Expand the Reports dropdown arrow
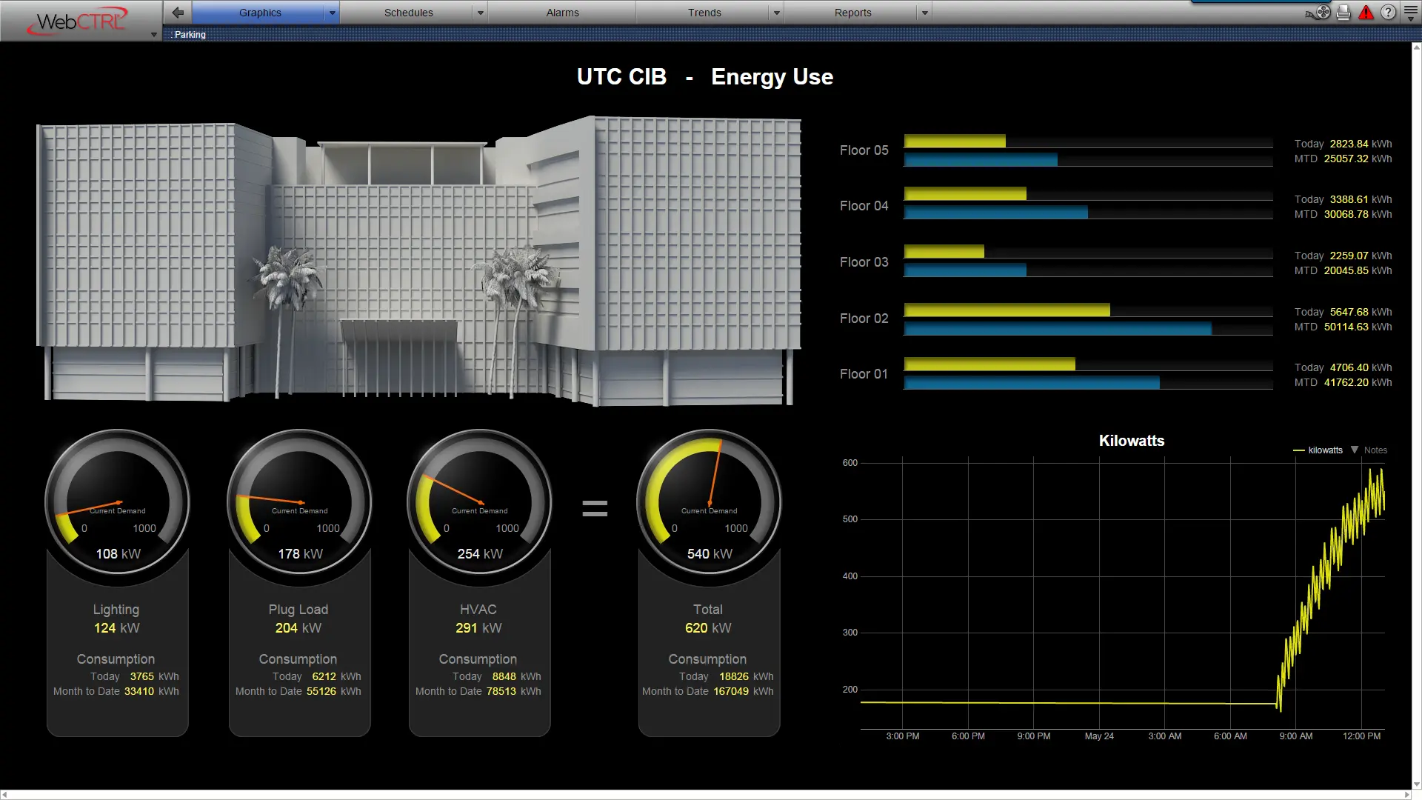1422x800 pixels. (925, 13)
